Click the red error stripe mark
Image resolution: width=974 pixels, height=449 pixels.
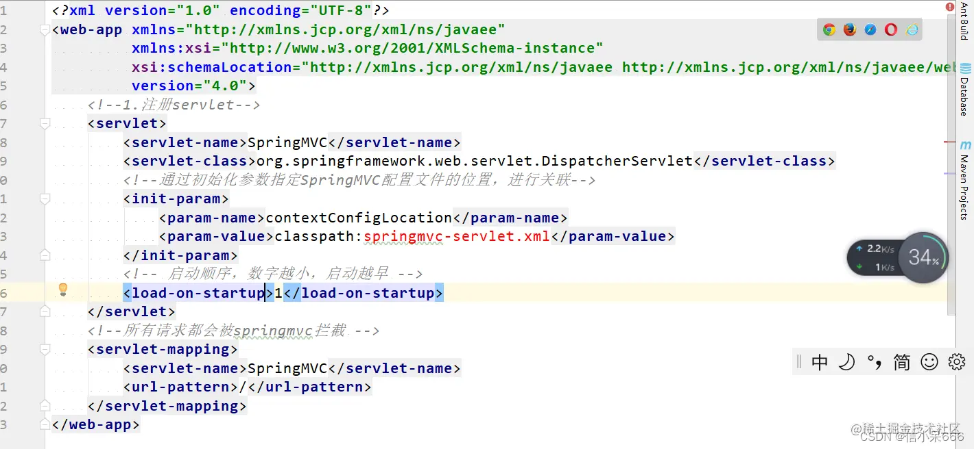tap(950, 142)
